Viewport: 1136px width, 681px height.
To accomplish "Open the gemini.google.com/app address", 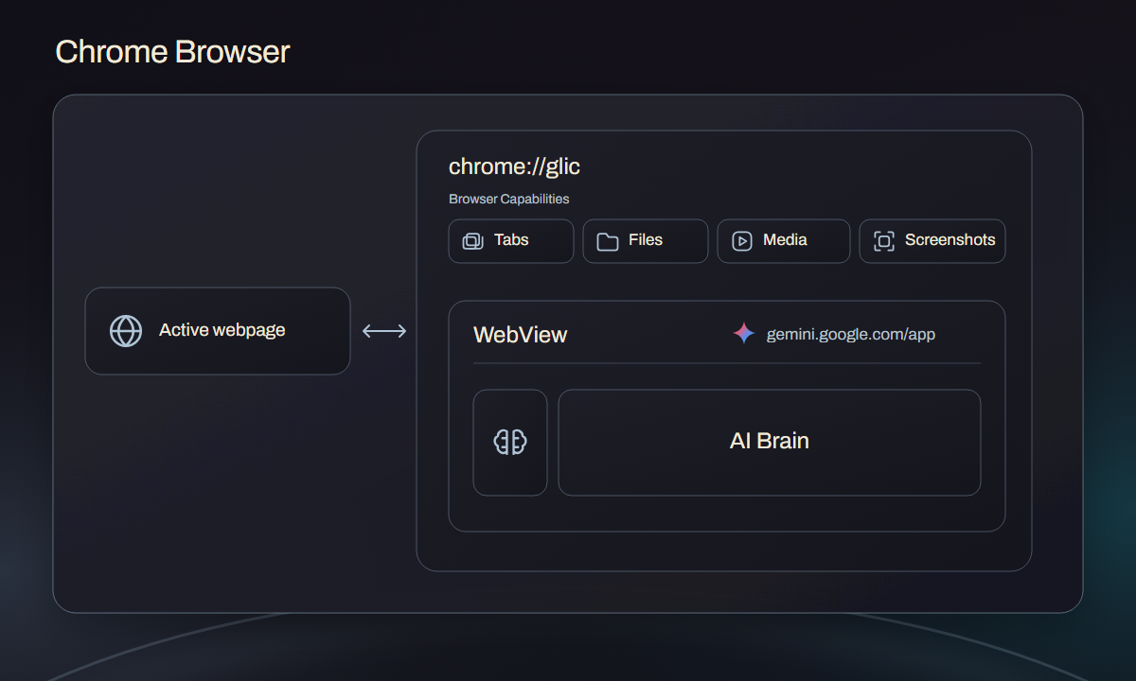I will (x=851, y=334).
